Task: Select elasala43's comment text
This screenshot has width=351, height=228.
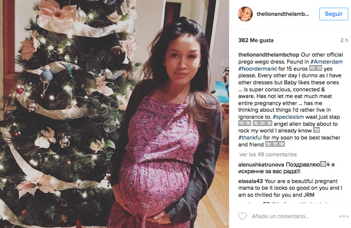Action: coord(290,188)
